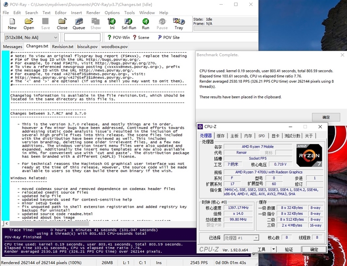Visit POV Site from the toolbar

(167, 38)
